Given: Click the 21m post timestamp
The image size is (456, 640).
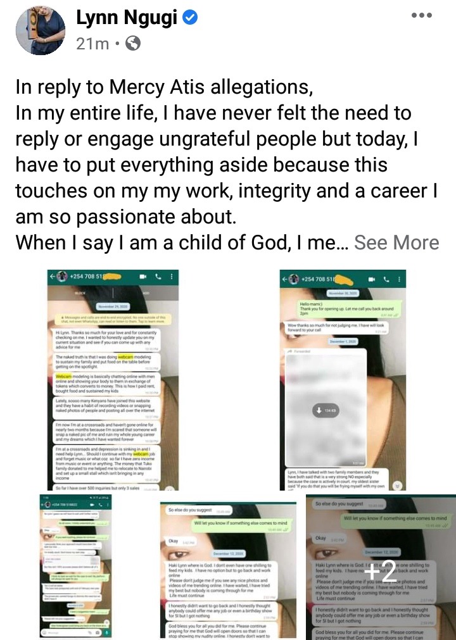Looking at the screenshot, I should click(92, 43).
